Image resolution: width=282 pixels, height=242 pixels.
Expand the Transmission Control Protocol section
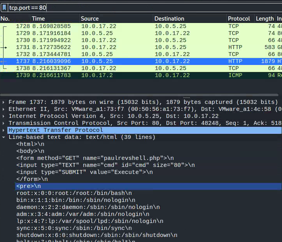click(x=4, y=123)
